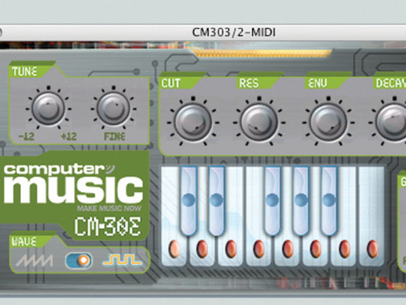Image resolution: width=406 pixels, height=305 pixels.
Task: Trigger the low C white key
Action: (x=174, y=249)
